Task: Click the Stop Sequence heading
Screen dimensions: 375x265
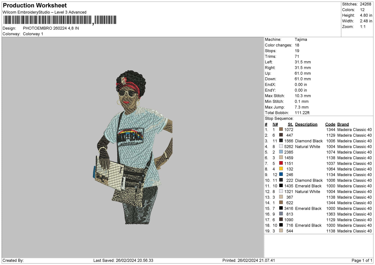Action: coord(279,119)
